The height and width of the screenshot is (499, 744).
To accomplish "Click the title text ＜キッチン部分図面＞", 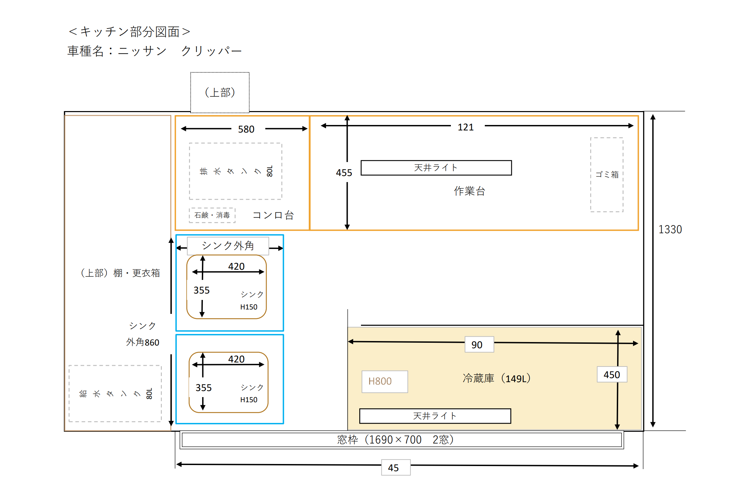I will [130, 32].
